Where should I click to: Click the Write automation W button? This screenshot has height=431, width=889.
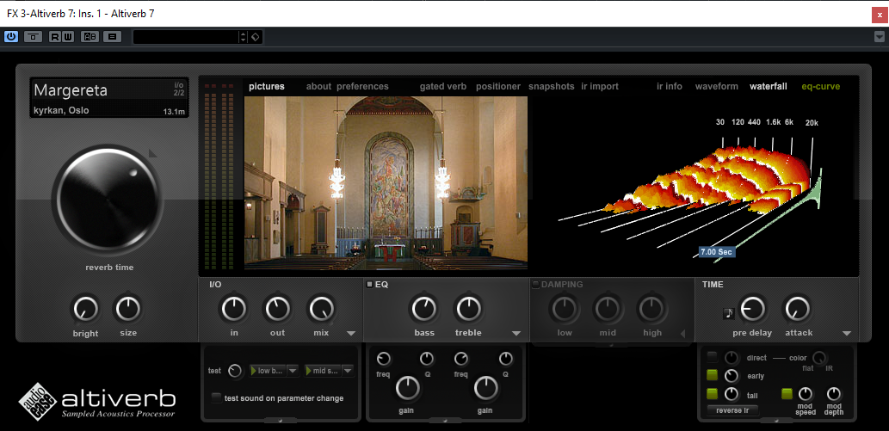click(x=68, y=37)
